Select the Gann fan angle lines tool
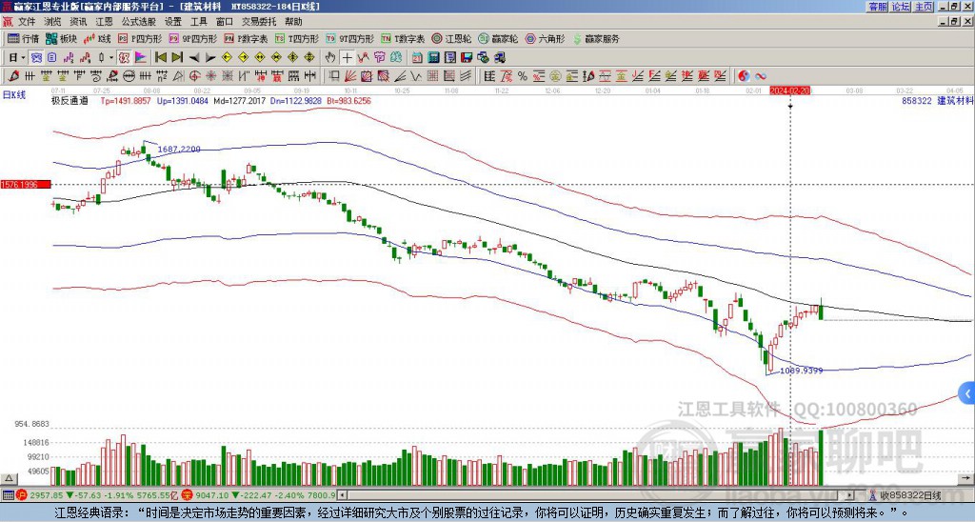 (350, 76)
